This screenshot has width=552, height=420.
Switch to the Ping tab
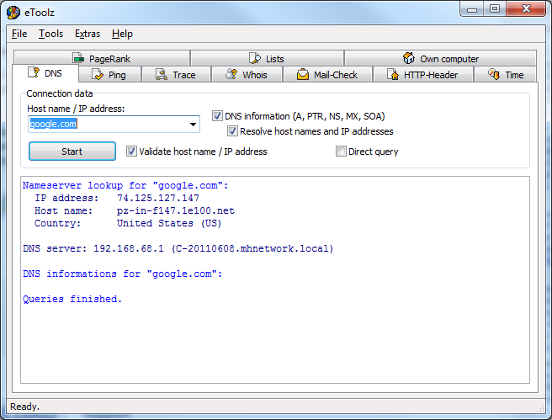point(109,75)
